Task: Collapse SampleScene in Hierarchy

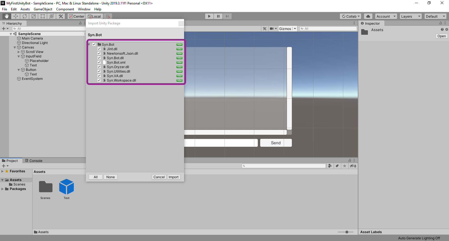Action: click(x=11, y=34)
